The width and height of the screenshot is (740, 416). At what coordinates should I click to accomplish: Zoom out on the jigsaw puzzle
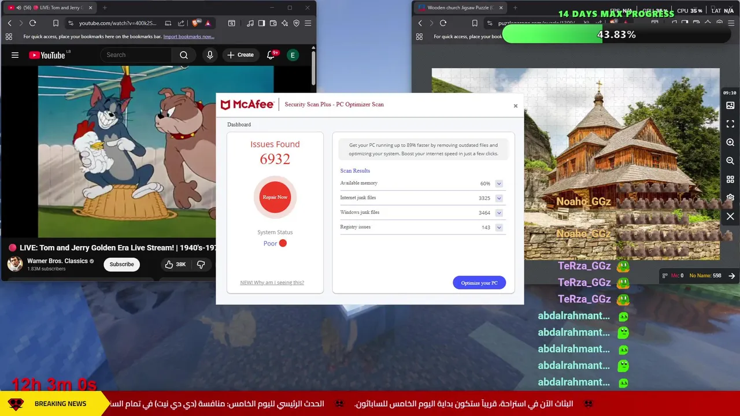730,161
